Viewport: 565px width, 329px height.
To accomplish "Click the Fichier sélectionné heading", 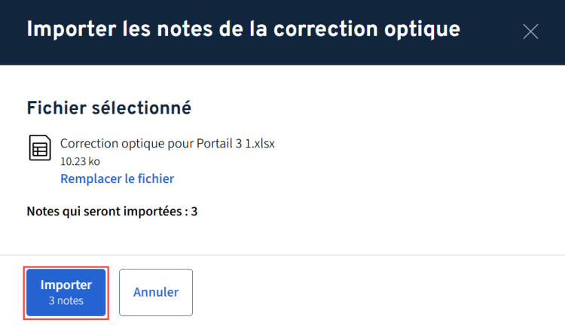I will coord(108,108).
